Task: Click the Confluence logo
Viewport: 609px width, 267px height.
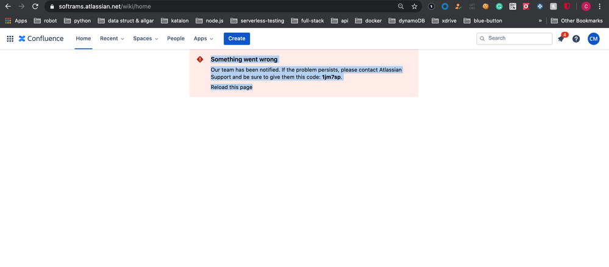Action: (41, 38)
